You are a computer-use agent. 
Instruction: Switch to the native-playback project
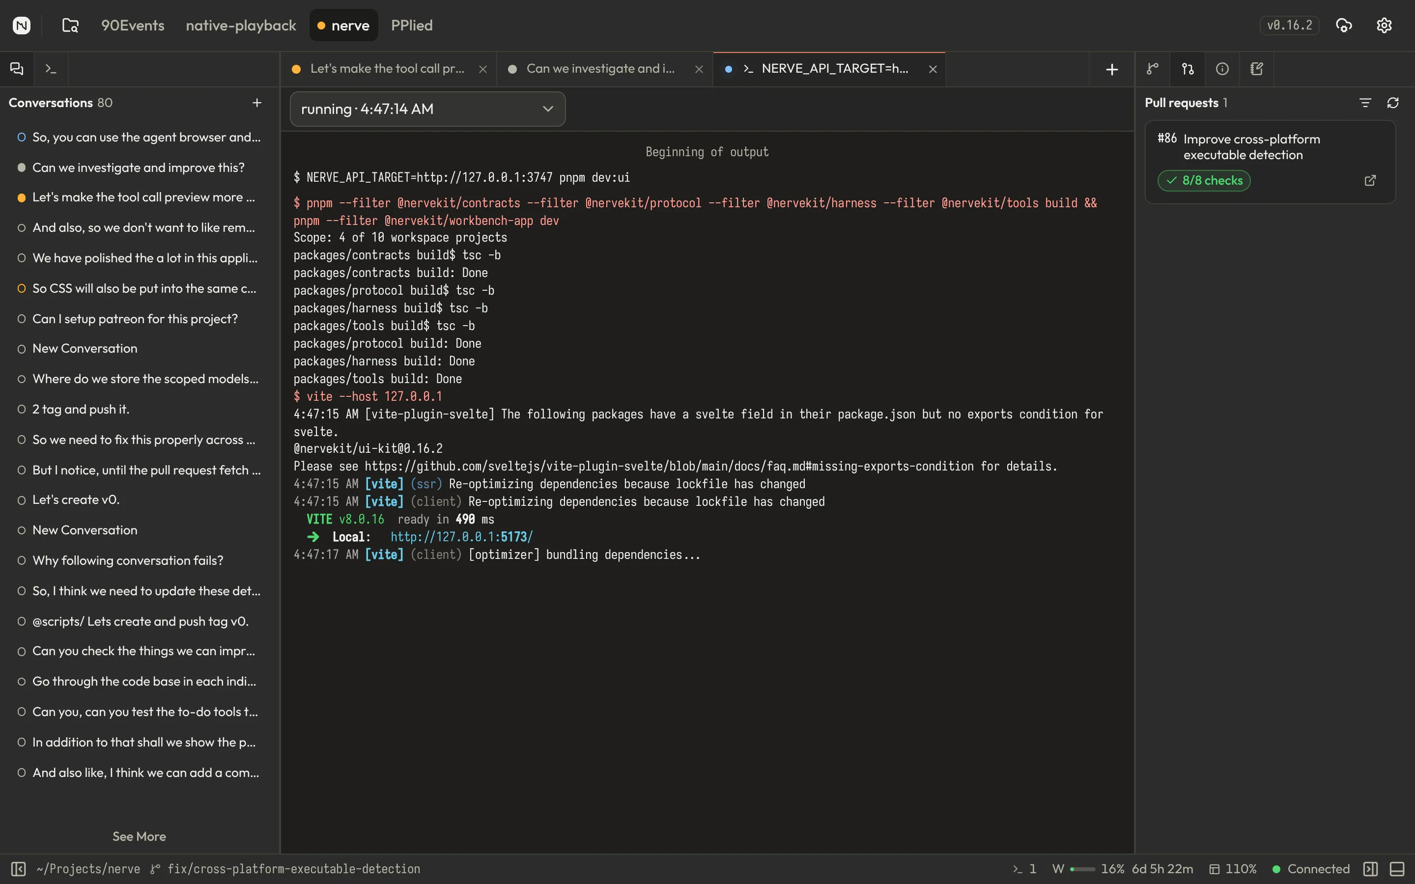241,25
